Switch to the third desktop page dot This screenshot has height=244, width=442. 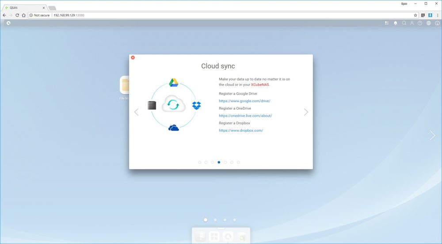[225, 220]
